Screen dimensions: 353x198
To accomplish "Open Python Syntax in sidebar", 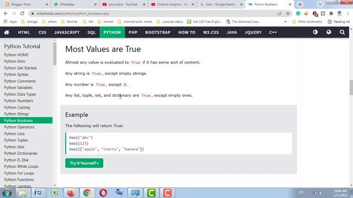I will 16,74.
